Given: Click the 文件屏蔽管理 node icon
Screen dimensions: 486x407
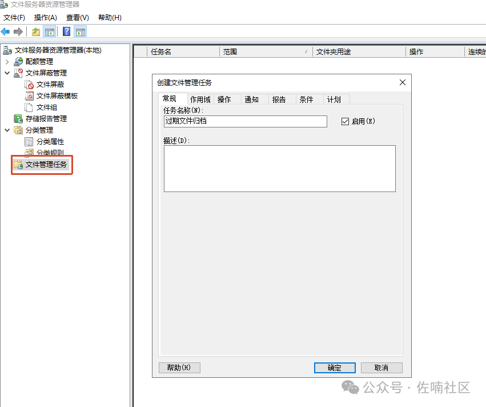Looking at the screenshot, I should [18, 73].
